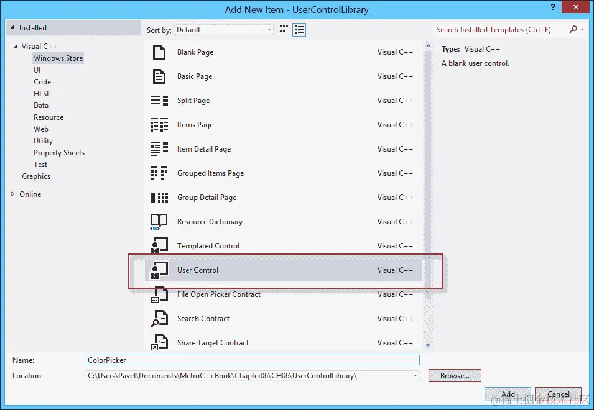Click the Browse... button
594x410 pixels.
tap(455, 376)
